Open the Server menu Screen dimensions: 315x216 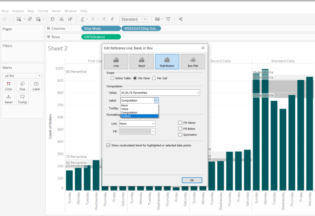click(x=56, y=11)
